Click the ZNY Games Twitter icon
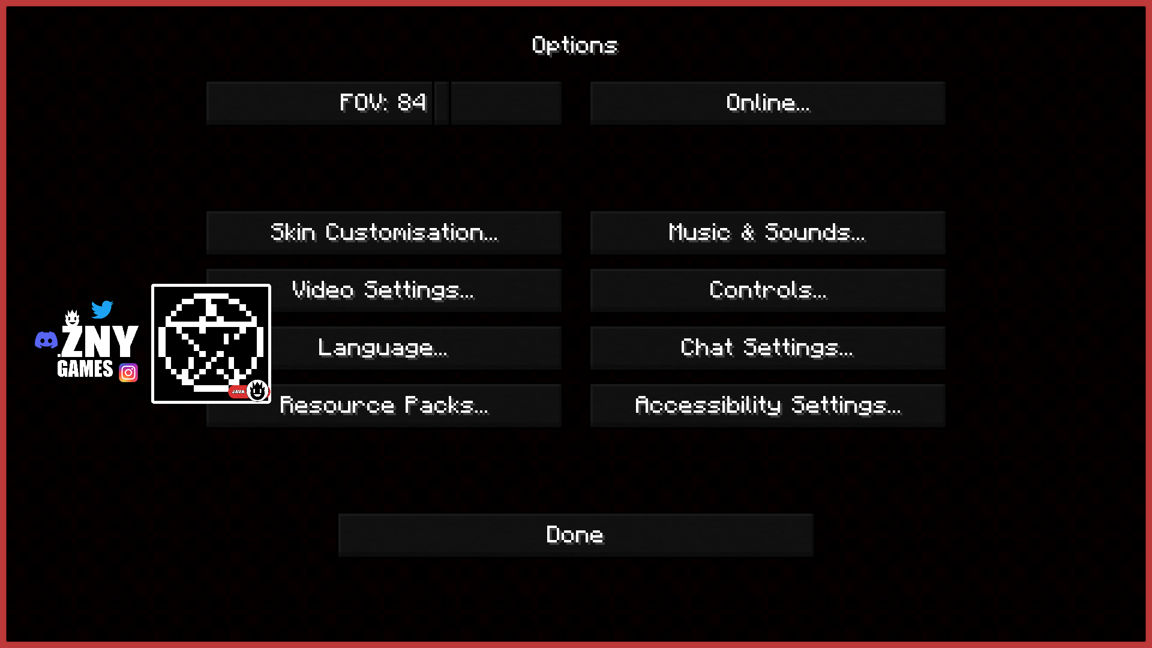The width and height of the screenshot is (1152, 648). pos(102,308)
